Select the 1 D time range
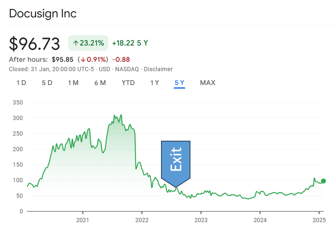Screen dimensions: 335x236 click(21, 83)
